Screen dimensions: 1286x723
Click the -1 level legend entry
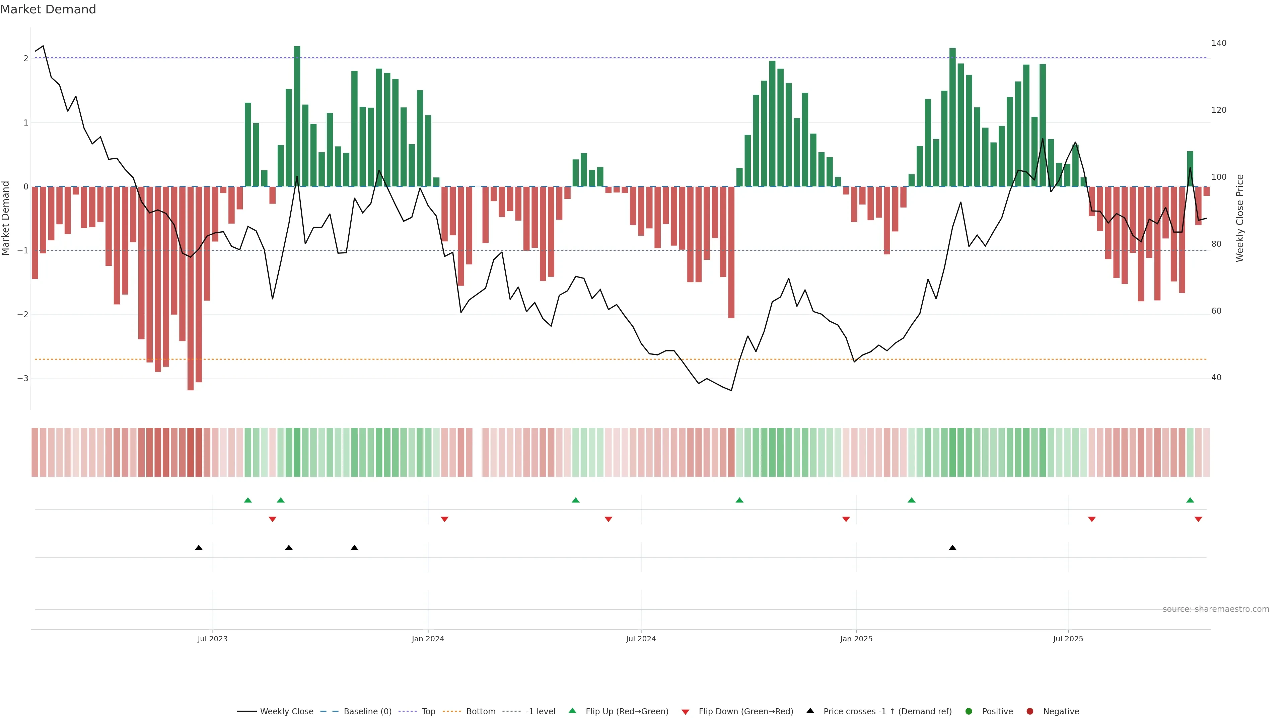[540, 711]
